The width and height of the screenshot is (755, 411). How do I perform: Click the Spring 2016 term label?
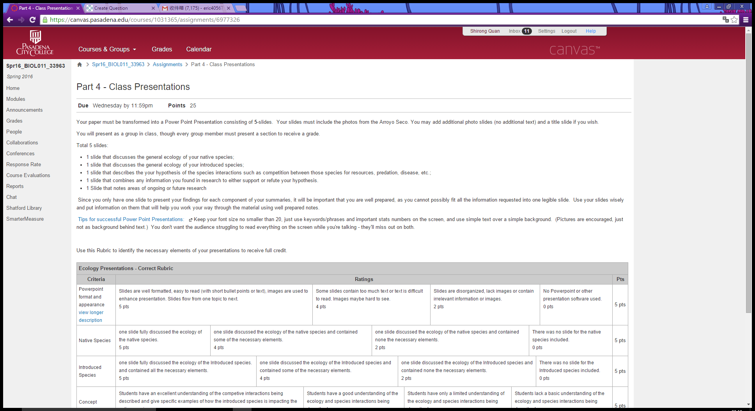(x=20, y=77)
